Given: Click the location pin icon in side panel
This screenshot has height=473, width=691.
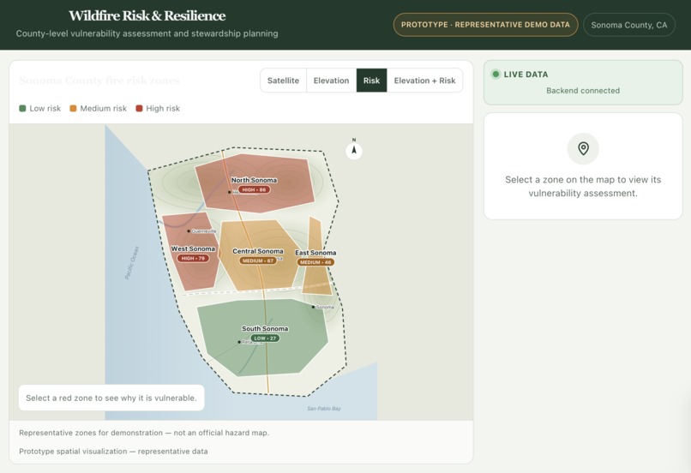Looking at the screenshot, I should pos(583,148).
